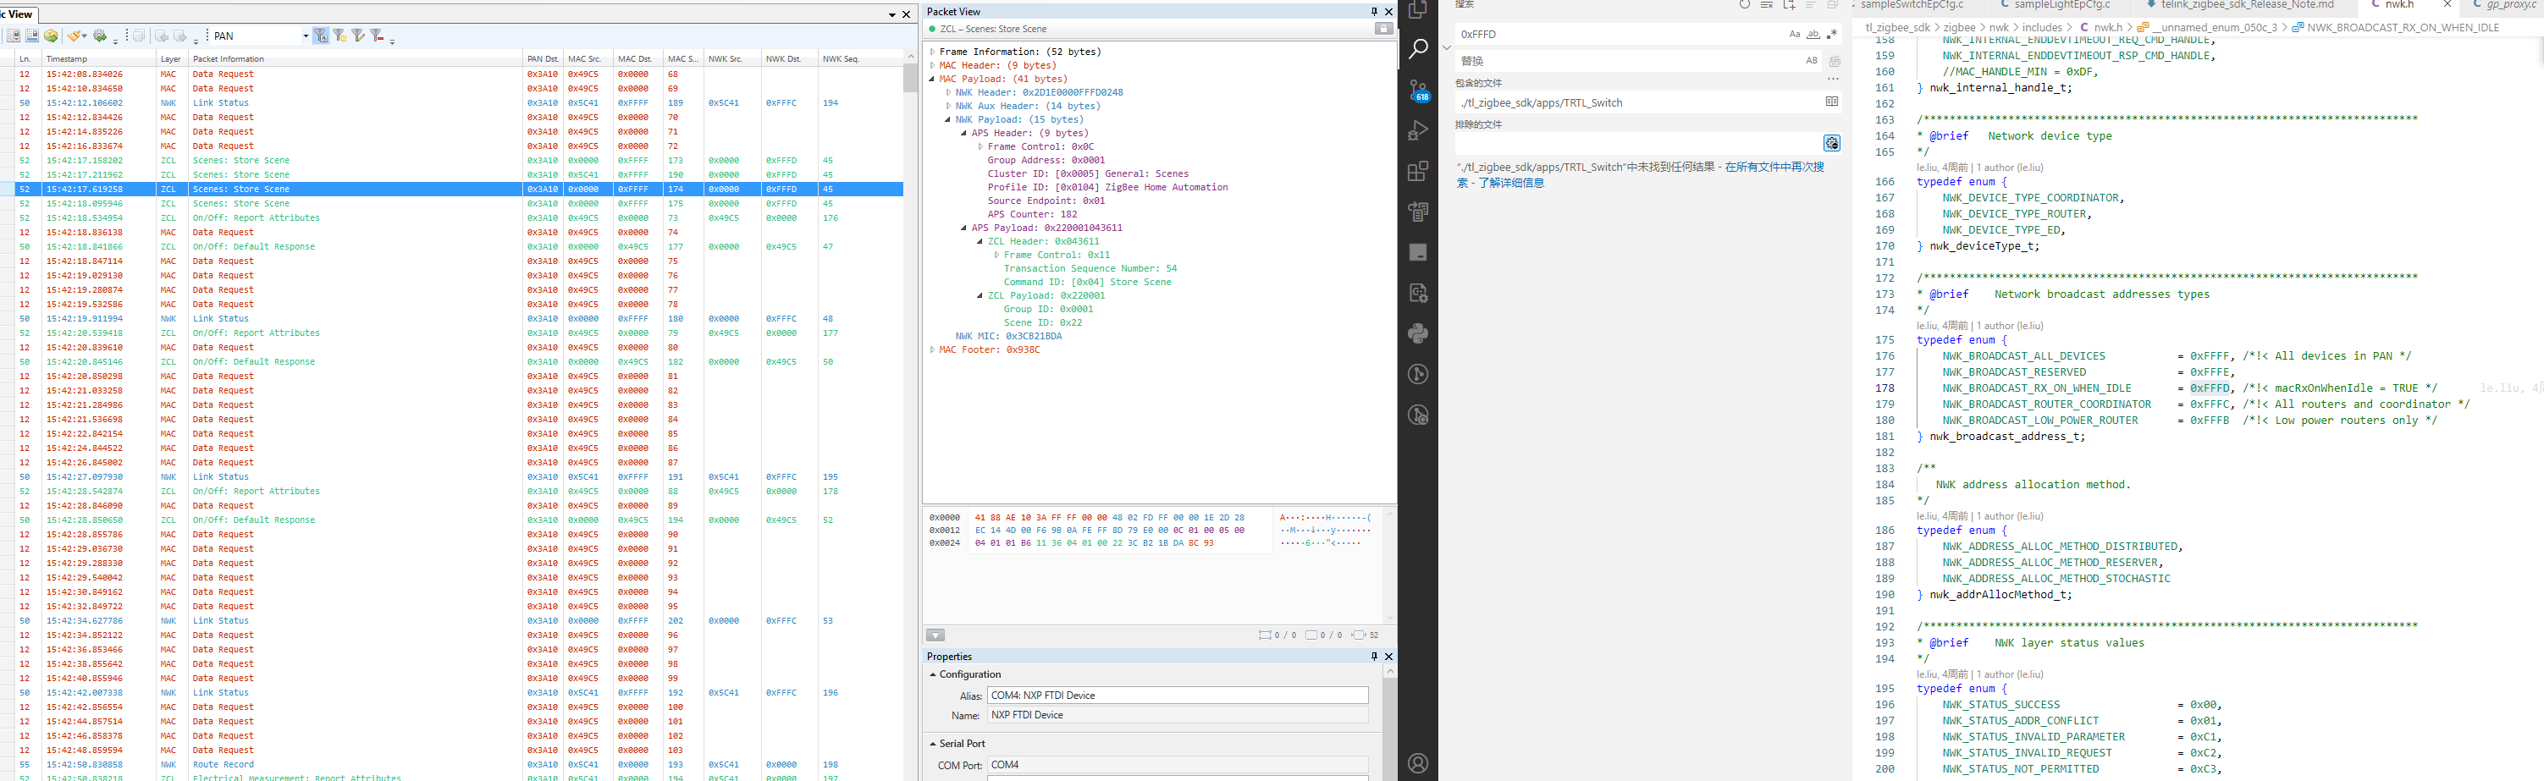The image size is (2544, 781).
Task: Click Replace All icon beside replace field
Action: (x=1835, y=61)
